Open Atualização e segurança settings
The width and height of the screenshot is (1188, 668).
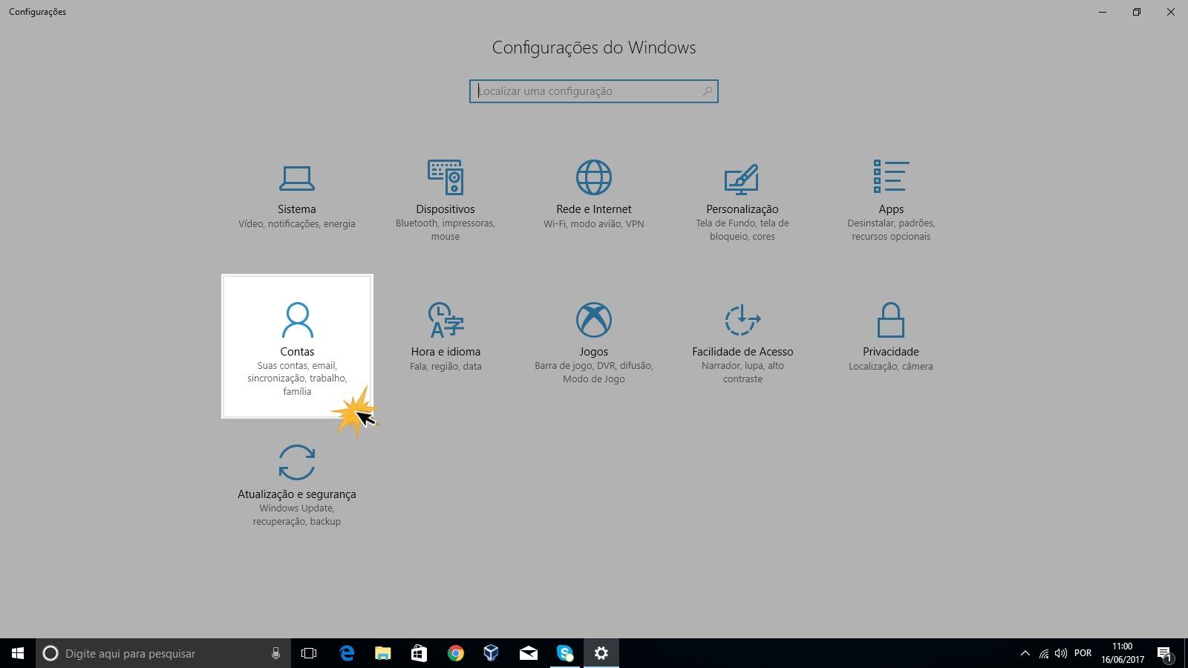point(296,485)
